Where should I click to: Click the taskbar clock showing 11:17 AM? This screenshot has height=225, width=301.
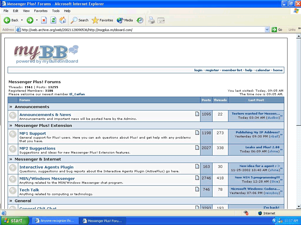(291, 221)
